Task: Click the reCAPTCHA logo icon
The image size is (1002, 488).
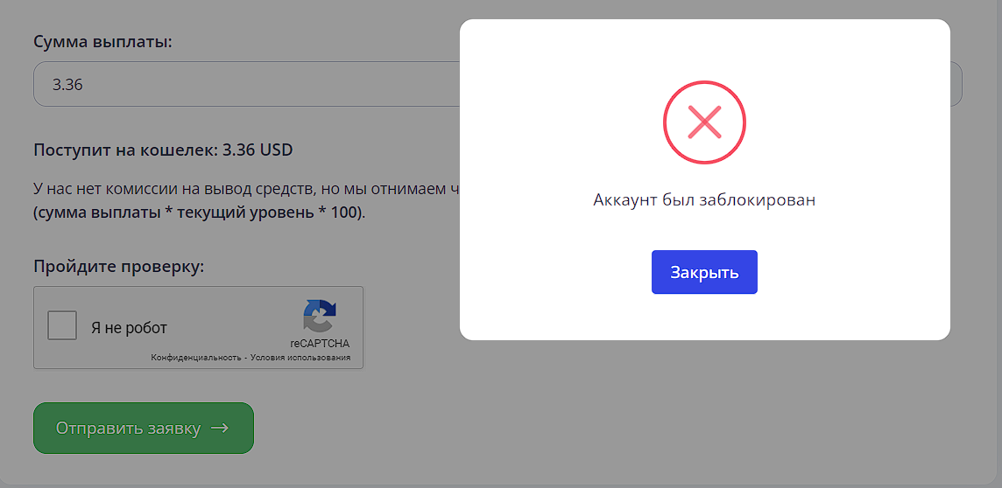Action: point(320,316)
